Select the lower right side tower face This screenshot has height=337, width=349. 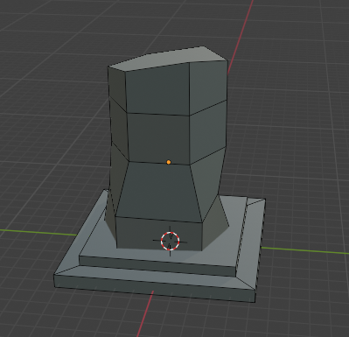click(207, 180)
